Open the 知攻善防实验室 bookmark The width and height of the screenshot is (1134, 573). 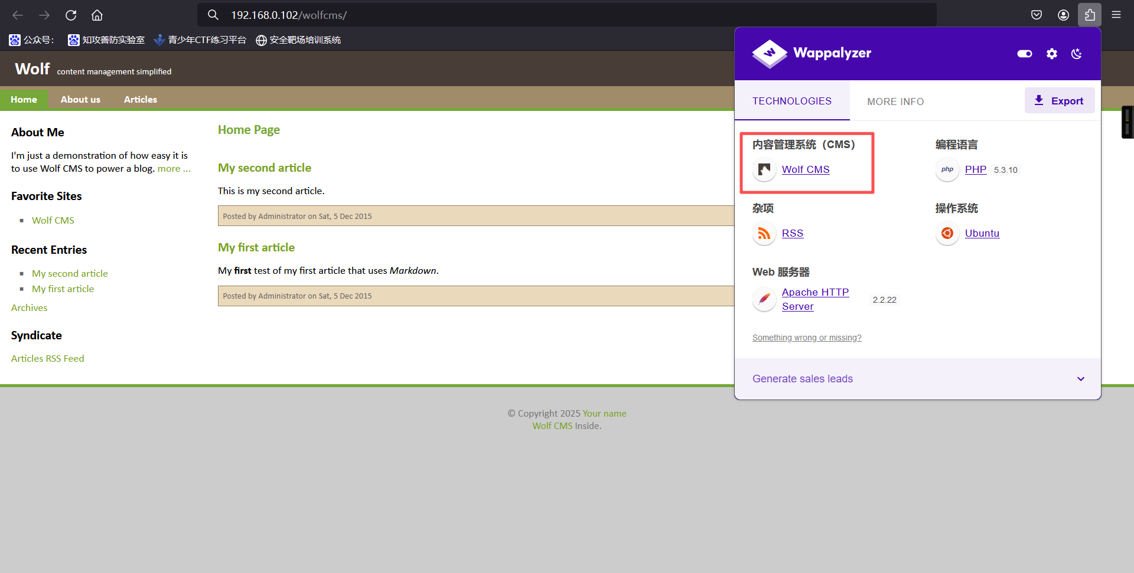pos(106,40)
